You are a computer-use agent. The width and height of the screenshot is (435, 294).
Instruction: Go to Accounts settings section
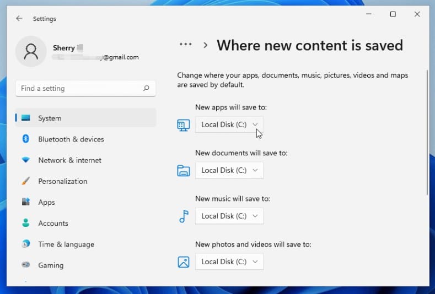pos(53,223)
